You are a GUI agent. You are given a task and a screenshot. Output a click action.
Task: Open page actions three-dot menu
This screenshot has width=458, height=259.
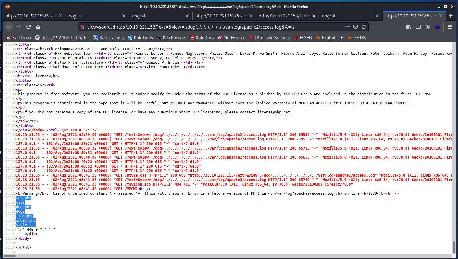point(347,27)
